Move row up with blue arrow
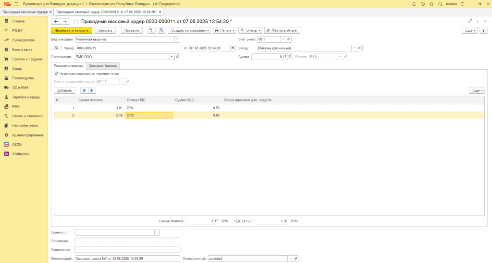The image size is (492, 263). click(x=84, y=90)
